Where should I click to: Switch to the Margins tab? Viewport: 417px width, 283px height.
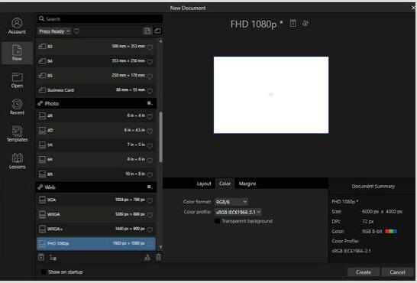247,184
